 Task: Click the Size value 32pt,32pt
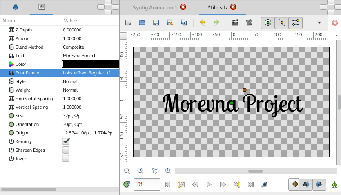point(72,116)
